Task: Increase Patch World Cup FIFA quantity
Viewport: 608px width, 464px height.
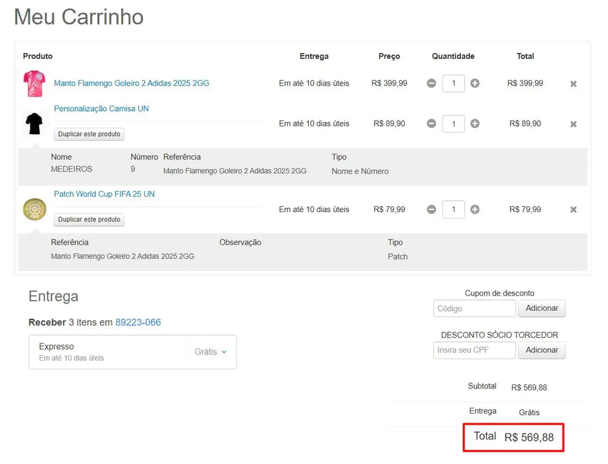Action: pos(475,209)
